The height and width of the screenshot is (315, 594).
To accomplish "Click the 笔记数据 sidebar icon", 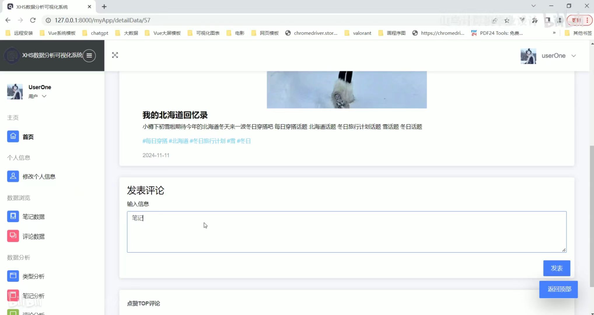I will click(13, 216).
